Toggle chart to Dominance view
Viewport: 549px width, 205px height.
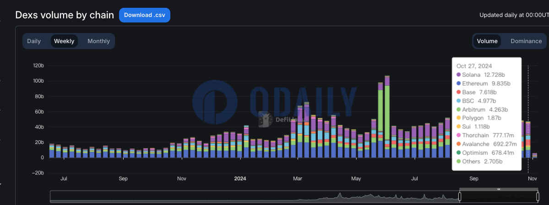(526, 41)
